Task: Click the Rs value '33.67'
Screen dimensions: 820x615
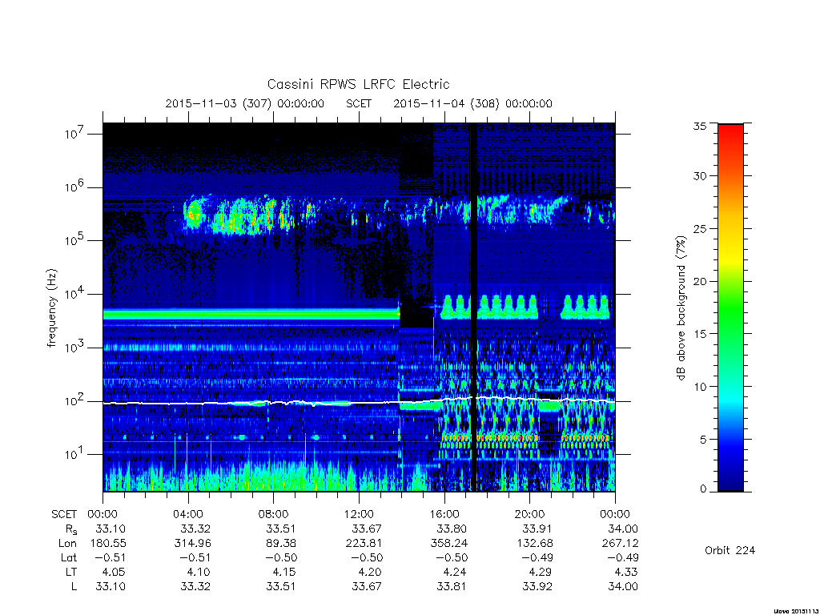Action: (367, 529)
